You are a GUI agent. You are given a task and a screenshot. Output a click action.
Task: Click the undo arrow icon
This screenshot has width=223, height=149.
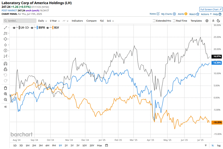pyautogui.click(x=5, y=75)
